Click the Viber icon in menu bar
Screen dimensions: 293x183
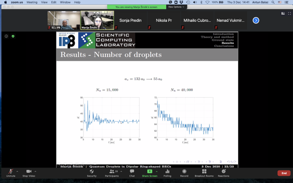point(170,2)
